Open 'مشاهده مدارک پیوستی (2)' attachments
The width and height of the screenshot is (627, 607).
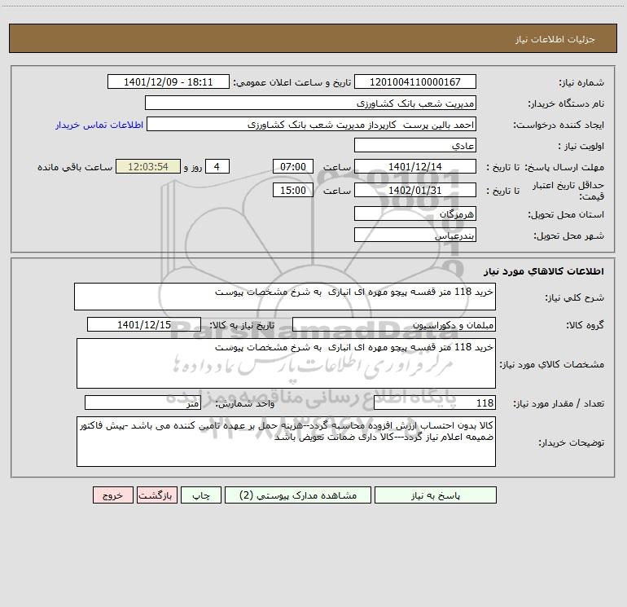click(298, 495)
